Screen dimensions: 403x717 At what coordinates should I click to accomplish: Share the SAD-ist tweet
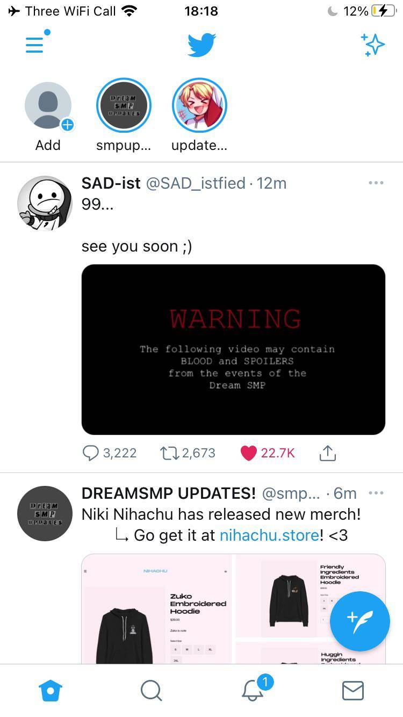coord(327,453)
